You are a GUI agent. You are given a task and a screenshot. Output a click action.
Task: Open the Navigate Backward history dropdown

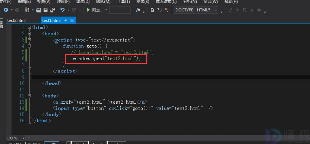pyautogui.click(x=12, y=10)
